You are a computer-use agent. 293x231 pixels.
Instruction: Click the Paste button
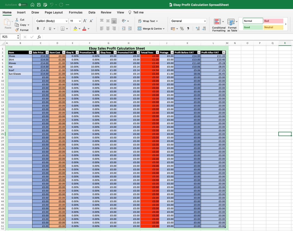8,24
